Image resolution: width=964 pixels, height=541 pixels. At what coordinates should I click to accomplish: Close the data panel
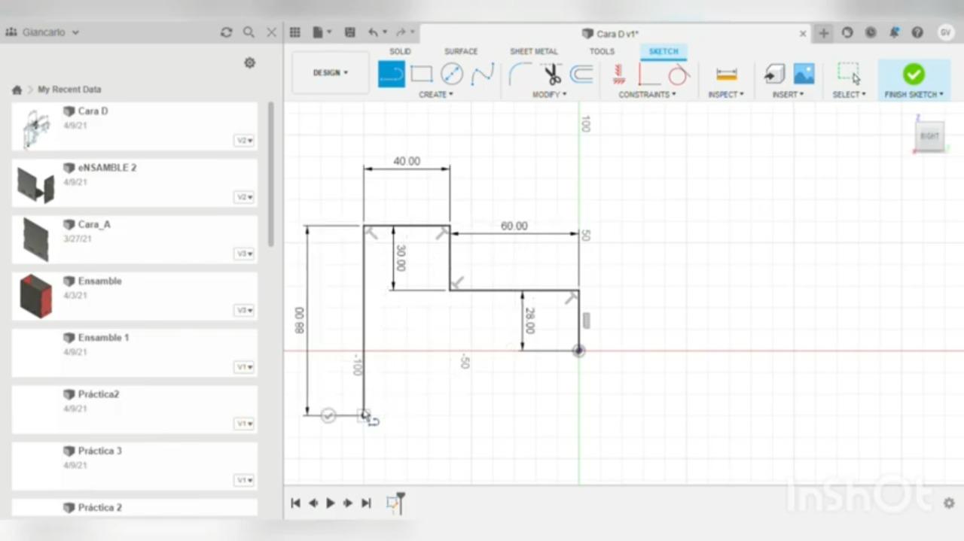[272, 32]
